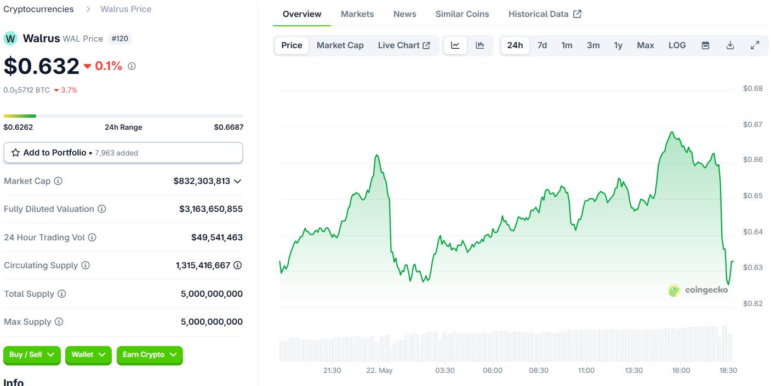771x386 pixels.
Task: Switch to the Similar Coins tab
Action: pyautogui.click(x=462, y=14)
